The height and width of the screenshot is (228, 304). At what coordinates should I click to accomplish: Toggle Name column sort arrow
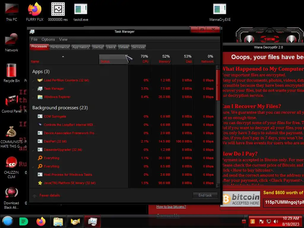(63, 56)
